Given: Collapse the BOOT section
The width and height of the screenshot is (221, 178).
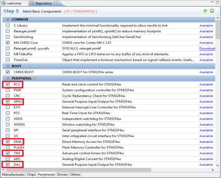Looking at the screenshot, I should (x=8, y=66).
